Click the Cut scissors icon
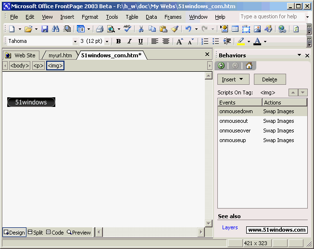 tap(141, 29)
